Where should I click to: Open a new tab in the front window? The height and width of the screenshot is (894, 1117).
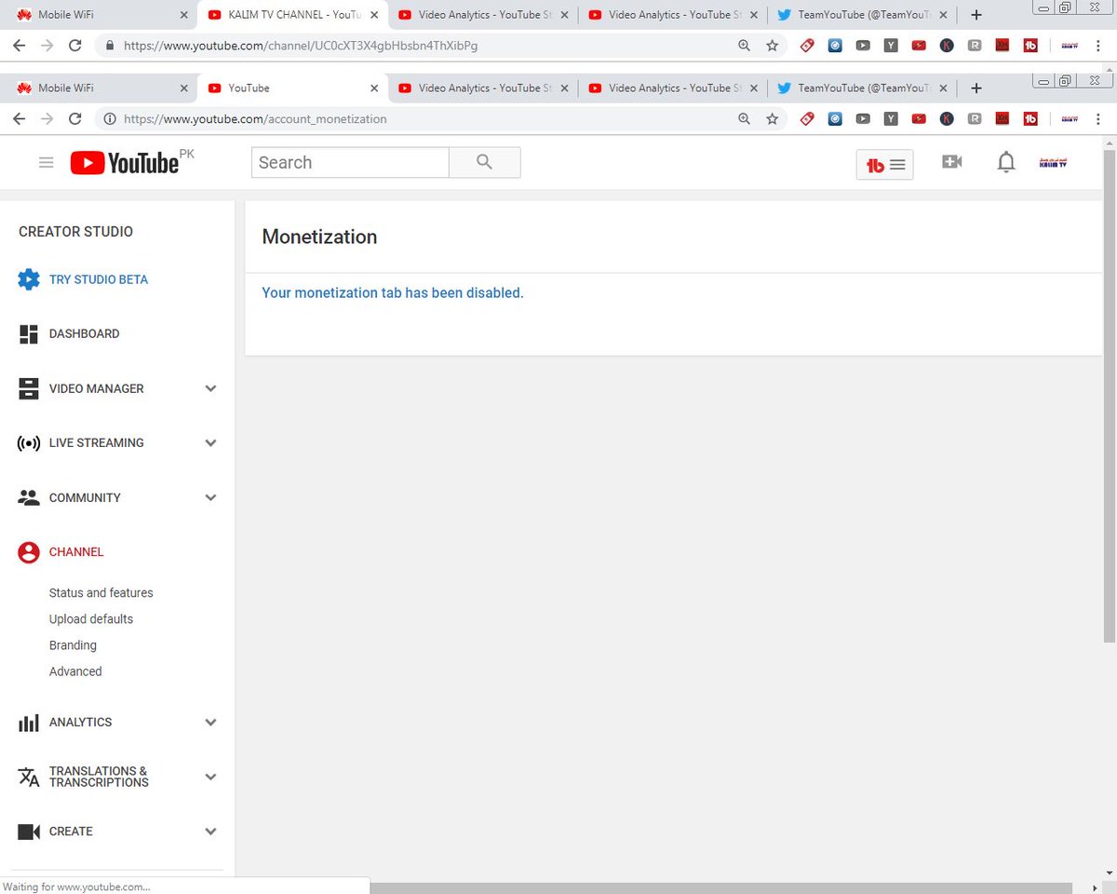point(976,88)
